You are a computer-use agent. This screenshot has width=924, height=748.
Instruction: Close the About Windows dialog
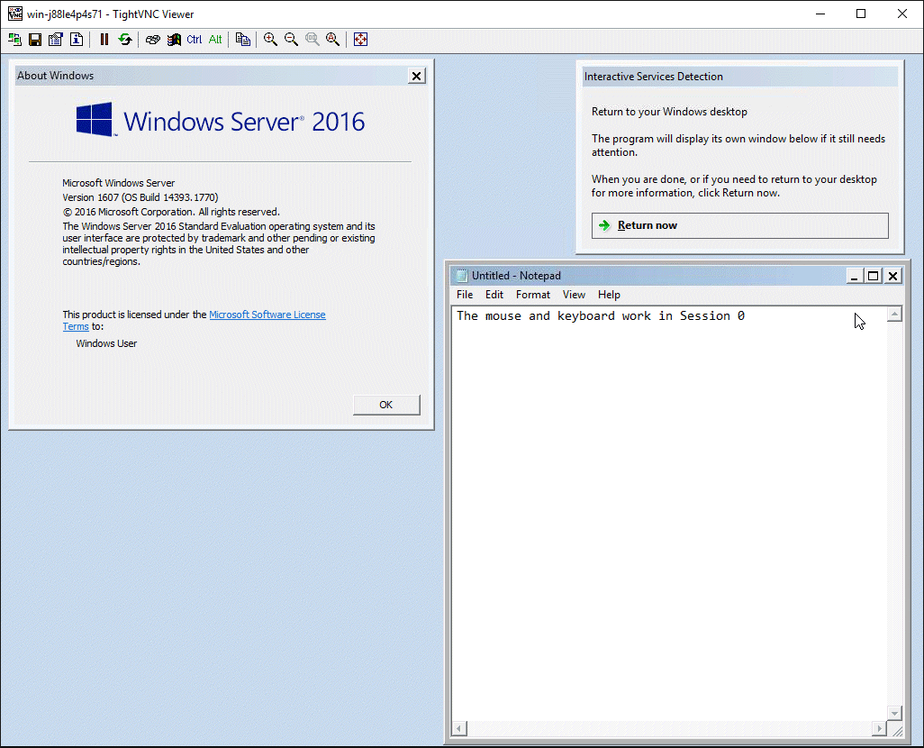pos(417,76)
